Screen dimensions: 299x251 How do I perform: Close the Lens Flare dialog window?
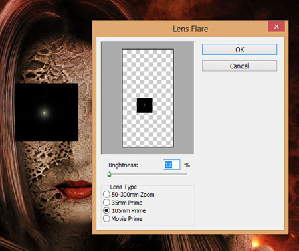(276, 27)
